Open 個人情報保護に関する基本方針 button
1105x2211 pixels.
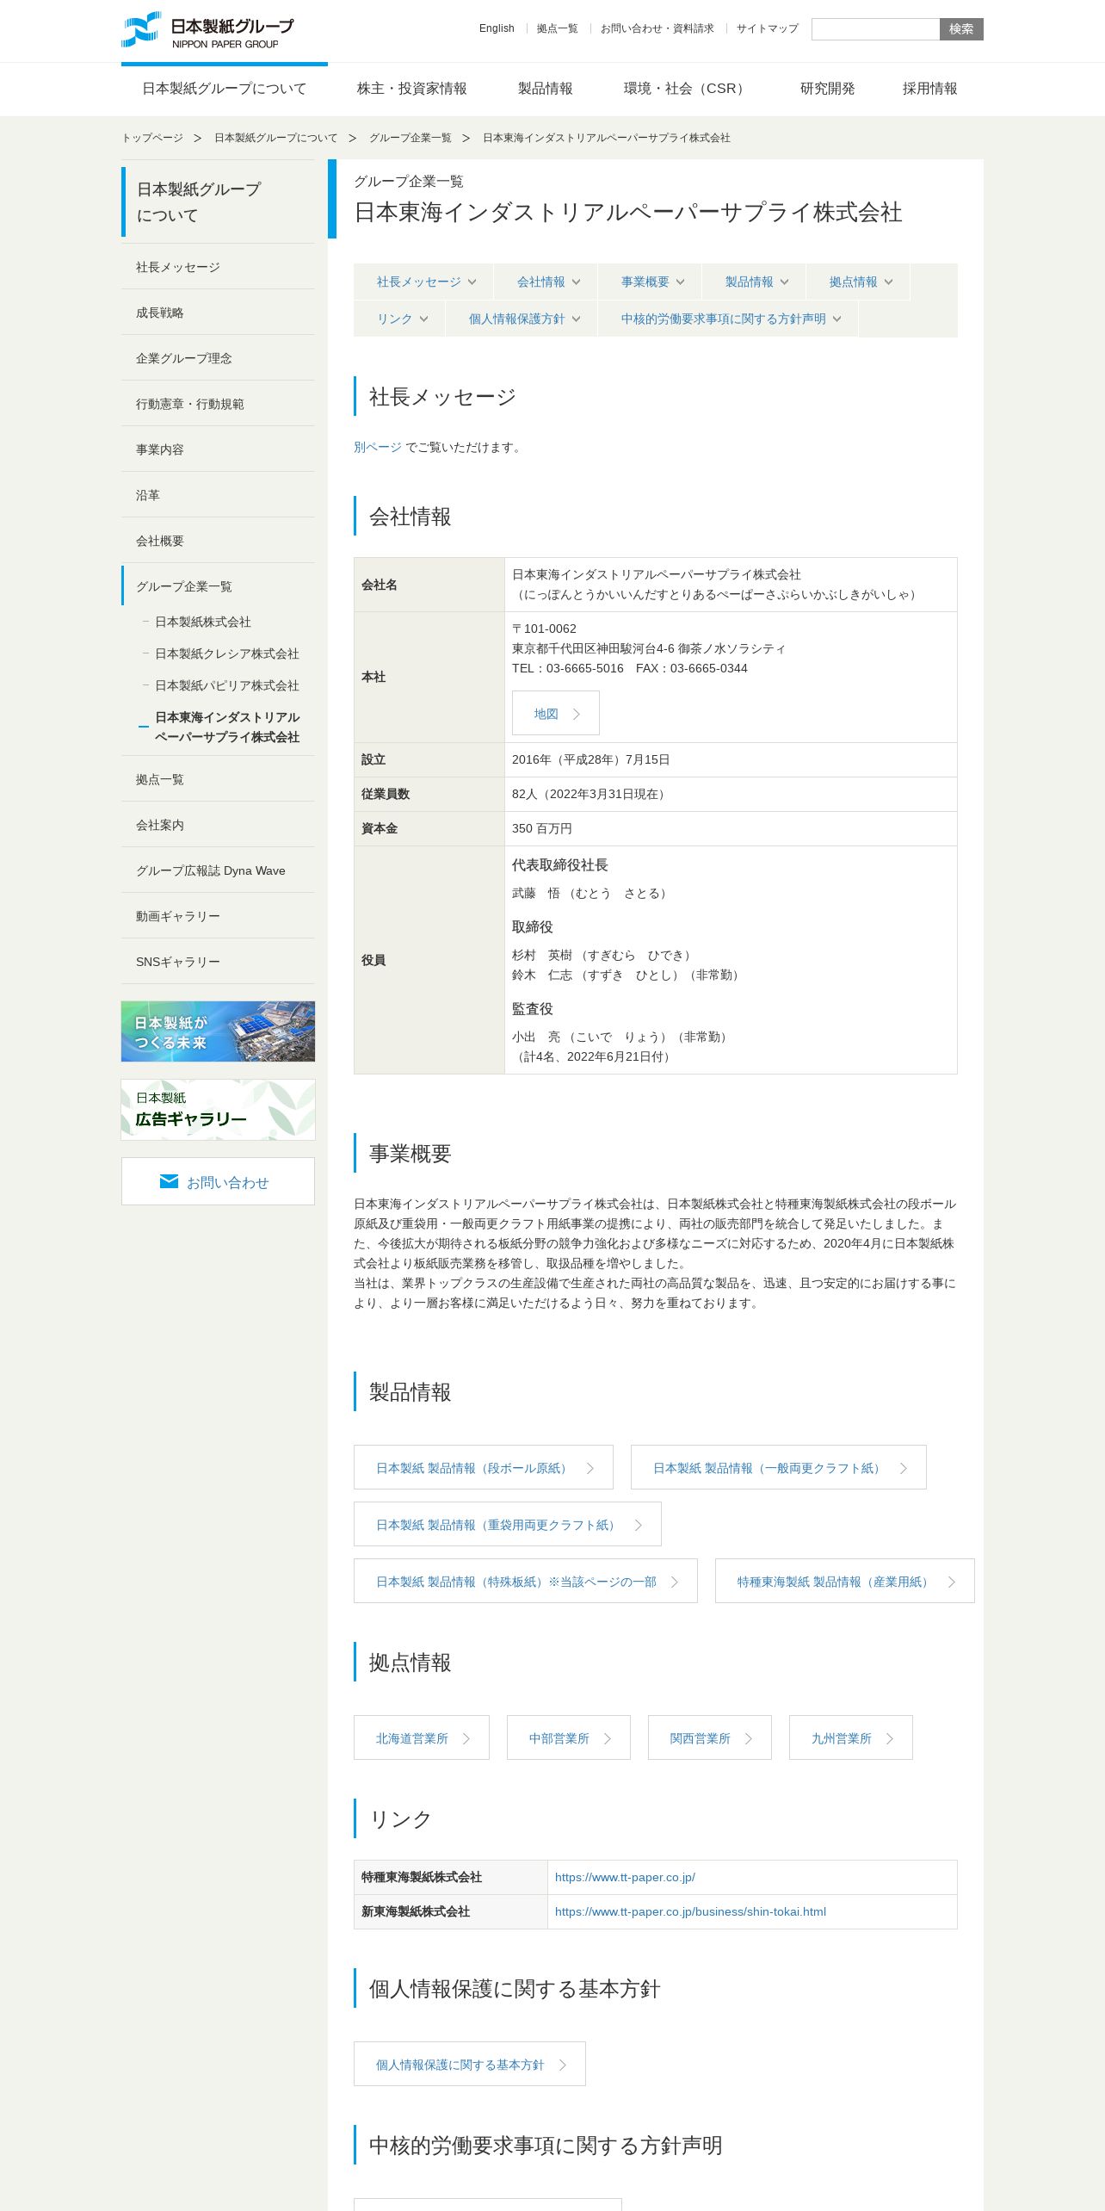coord(470,2064)
